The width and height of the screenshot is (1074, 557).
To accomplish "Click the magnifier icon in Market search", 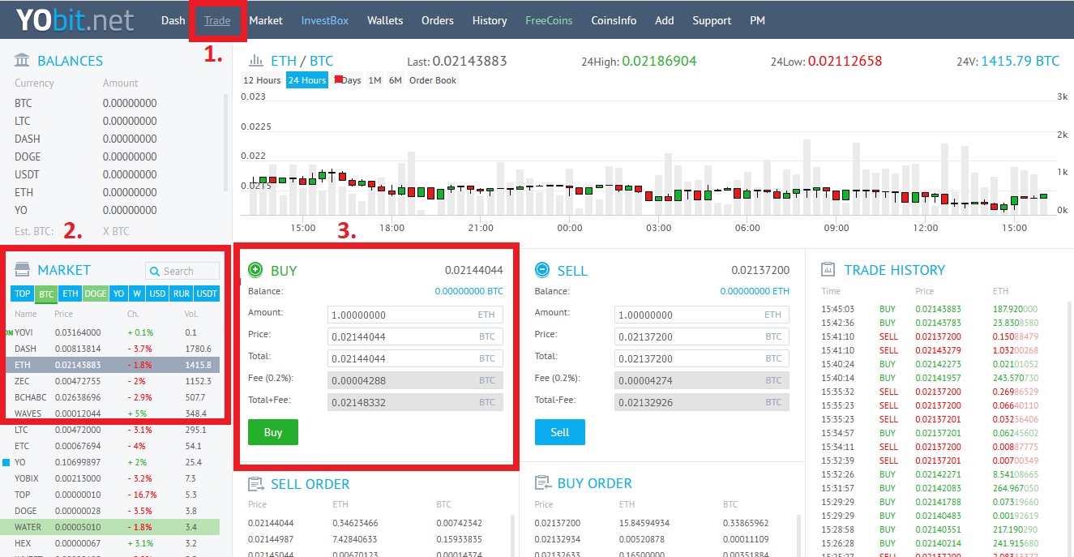I will point(155,272).
